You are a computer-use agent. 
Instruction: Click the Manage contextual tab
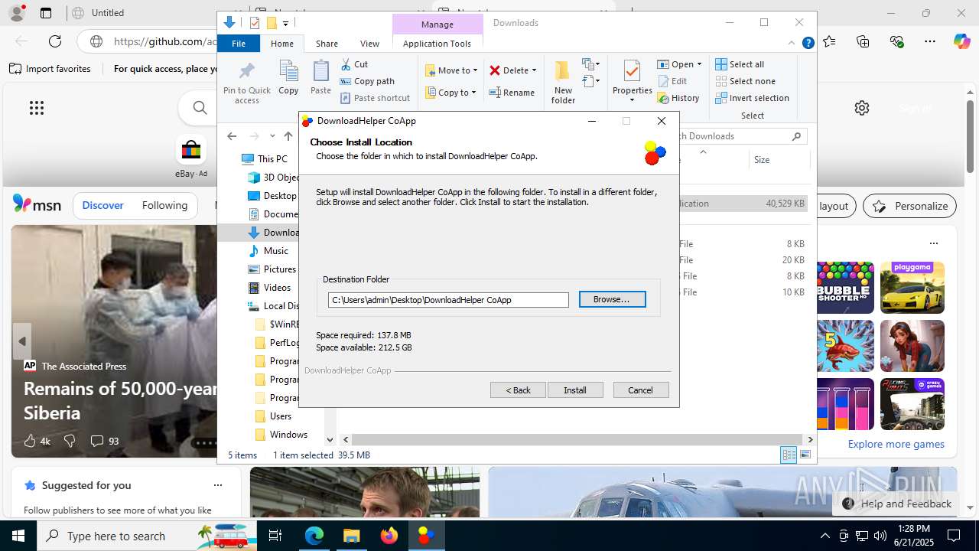[437, 24]
